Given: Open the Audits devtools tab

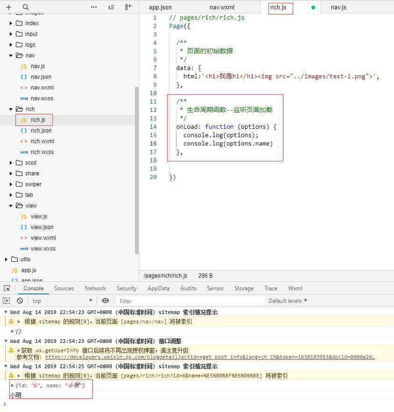Looking at the screenshot, I should [x=188, y=288].
